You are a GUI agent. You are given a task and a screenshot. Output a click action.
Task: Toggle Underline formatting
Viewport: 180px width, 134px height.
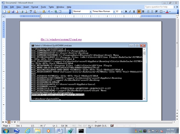point(134,11)
